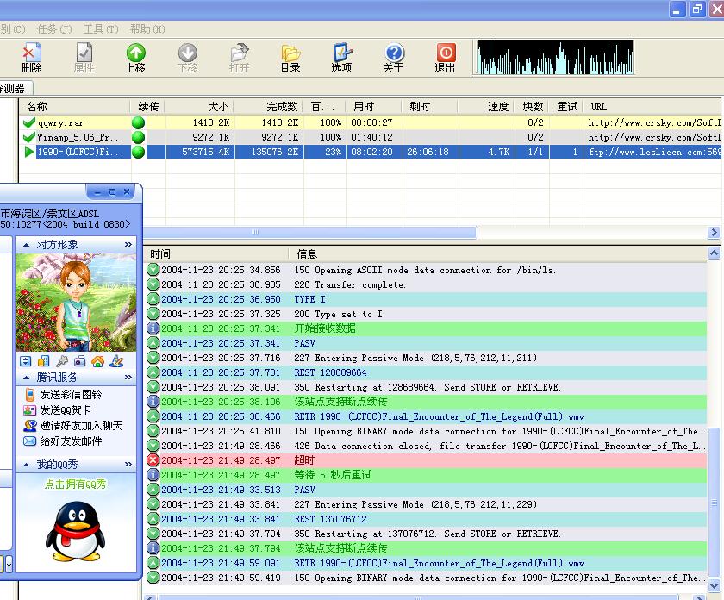Click the up-down arrows icon under the QQ avatar
The width and height of the screenshot is (724, 600).
(x=25, y=361)
